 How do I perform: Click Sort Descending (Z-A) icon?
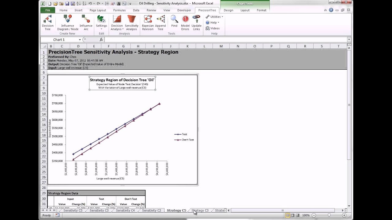click(x=84, y=4)
